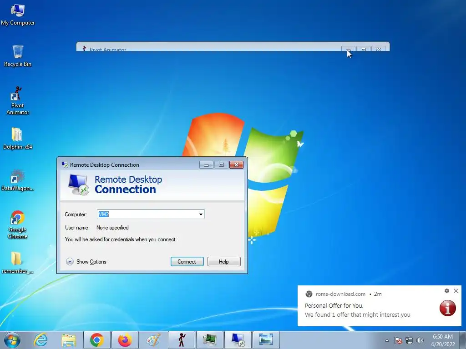Switch to Remote Desktop Connection taskbar button
This screenshot has height=349, width=466.
click(238, 340)
